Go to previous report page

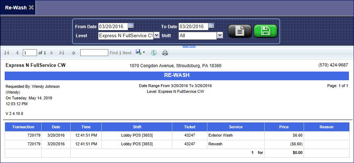tap(17, 53)
